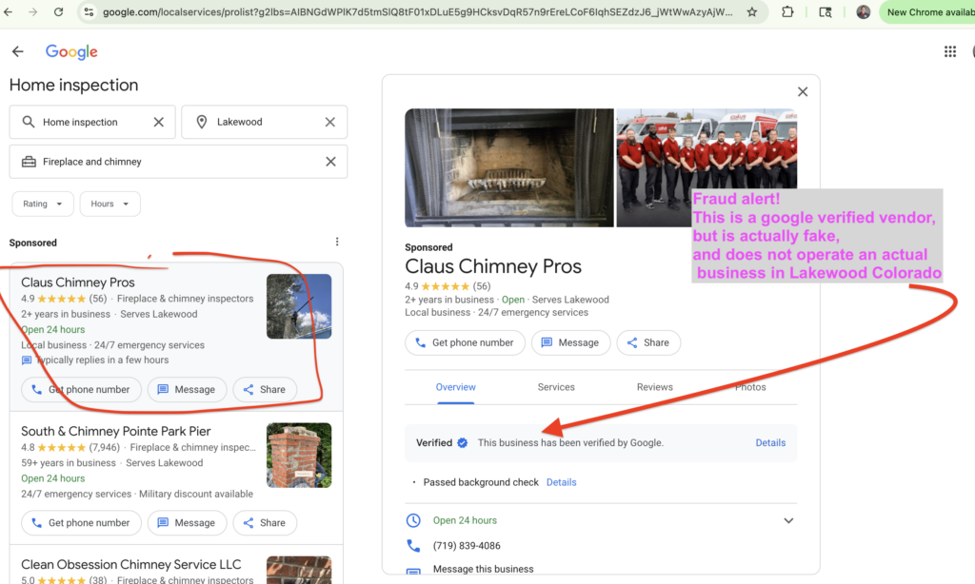Open background check Details link

pyautogui.click(x=561, y=482)
